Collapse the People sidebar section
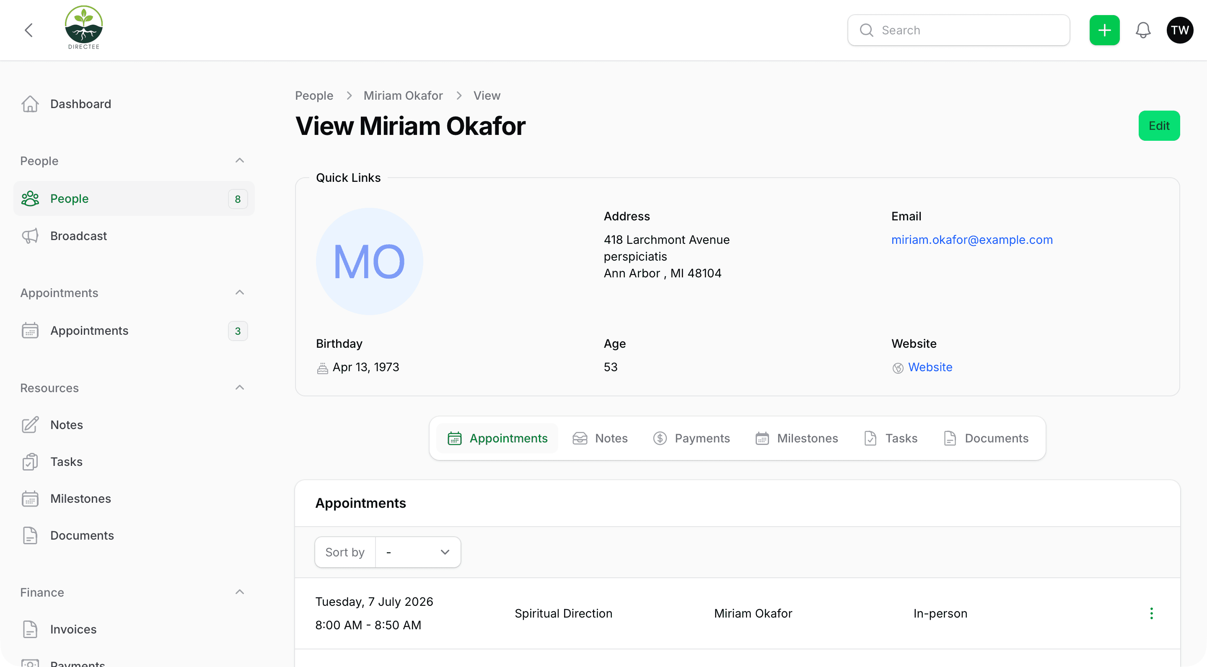 (x=239, y=160)
